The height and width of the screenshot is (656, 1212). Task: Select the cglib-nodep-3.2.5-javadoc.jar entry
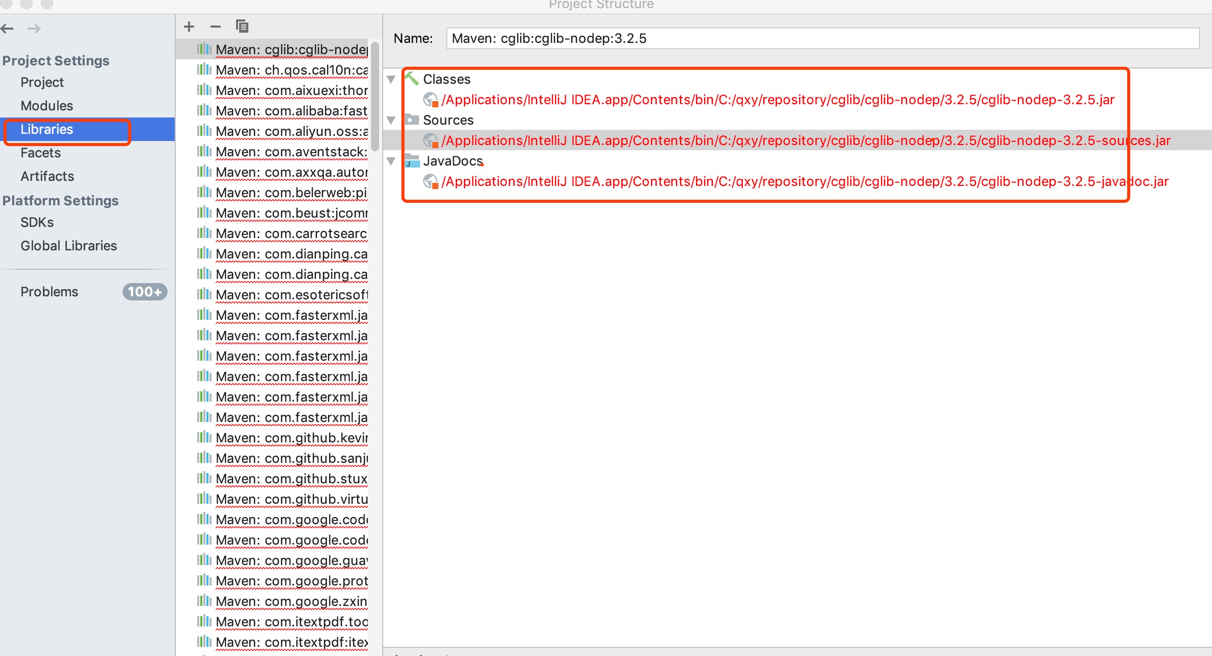point(805,181)
